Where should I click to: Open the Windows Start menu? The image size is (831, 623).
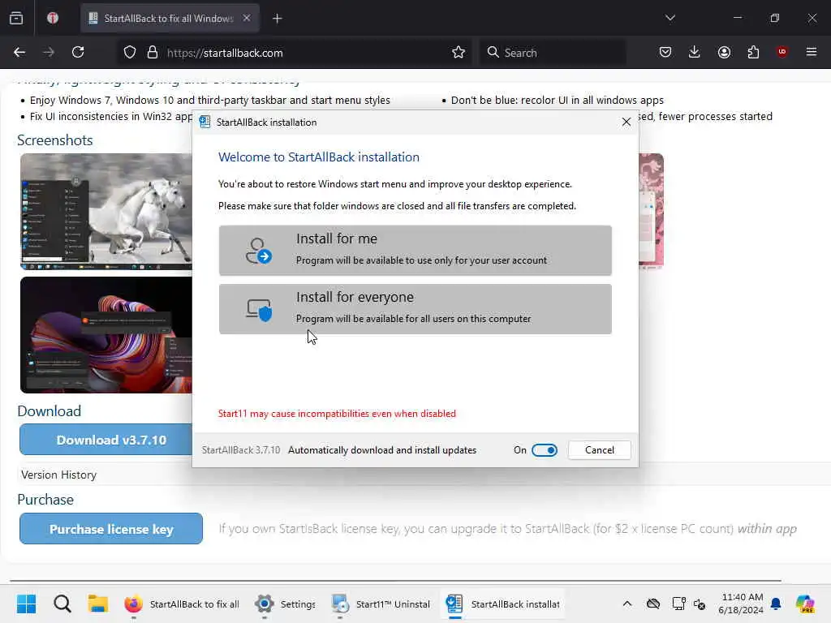[26, 604]
